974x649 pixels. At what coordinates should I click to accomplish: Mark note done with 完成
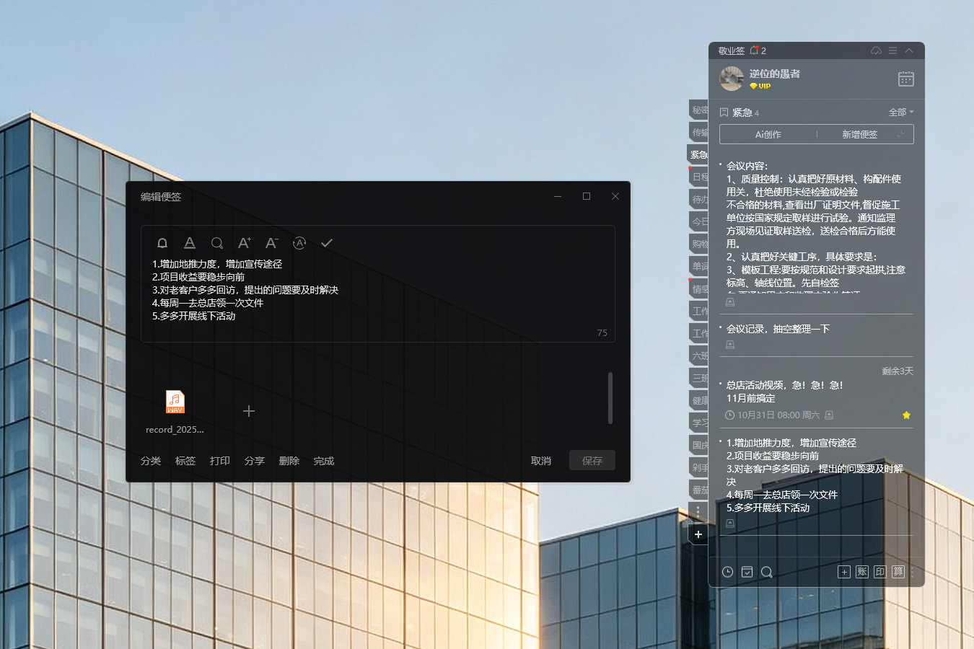click(x=324, y=461)
